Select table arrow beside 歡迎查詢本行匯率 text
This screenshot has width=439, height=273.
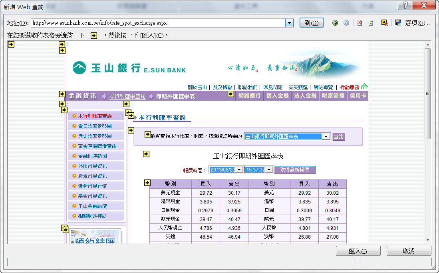click(x=147, y=135)
